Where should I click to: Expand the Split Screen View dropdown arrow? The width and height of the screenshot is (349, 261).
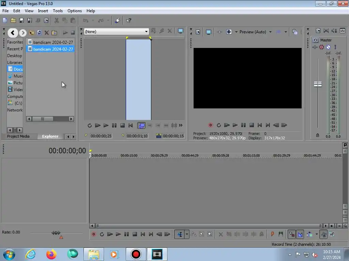(x=236, y=32)
